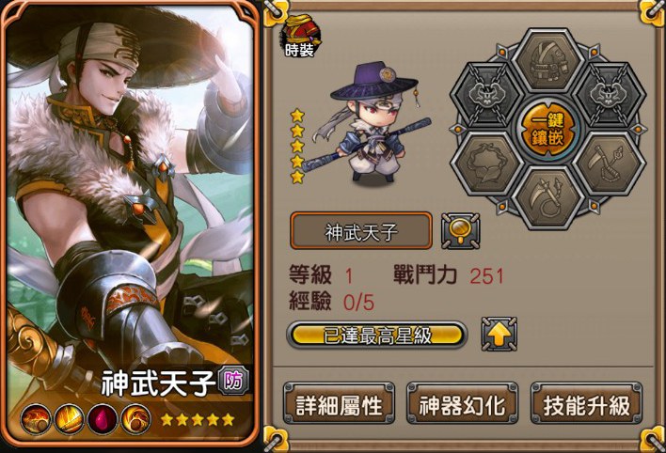Select the armor equipment hexagon slot
Screen dimensions: 666x453
547,62
